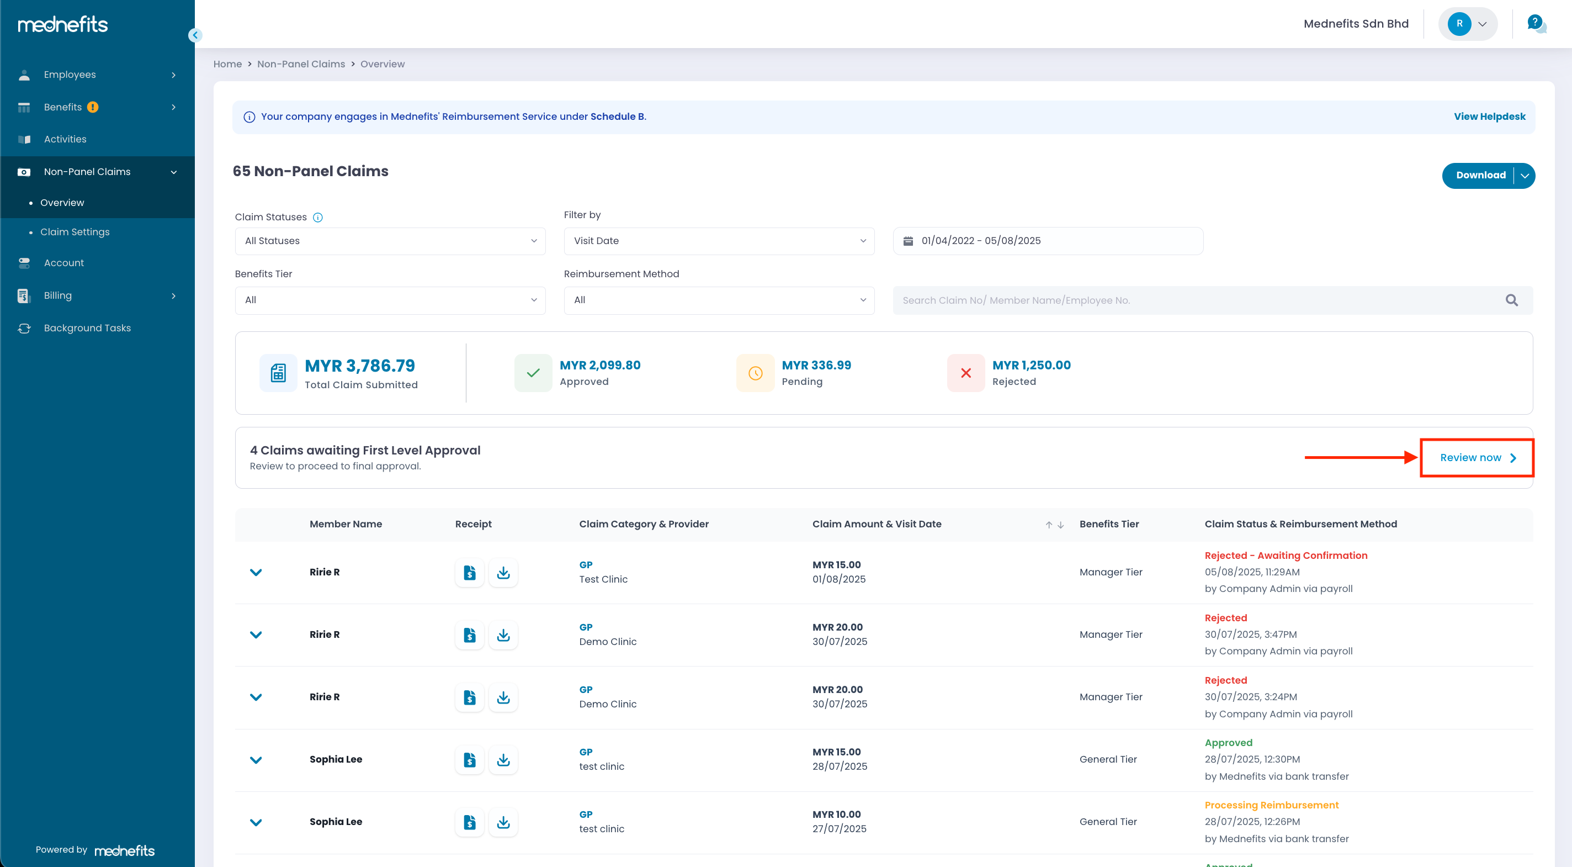
Task: Click the mednefits logo in sidebar
Action: point(63,24)
